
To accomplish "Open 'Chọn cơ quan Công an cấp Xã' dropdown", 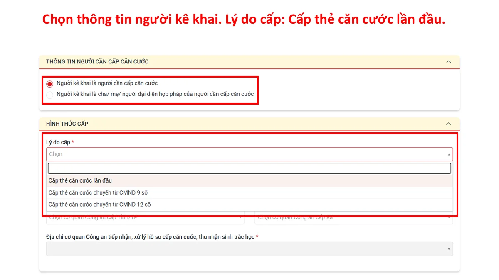I will tap(354, 218).
